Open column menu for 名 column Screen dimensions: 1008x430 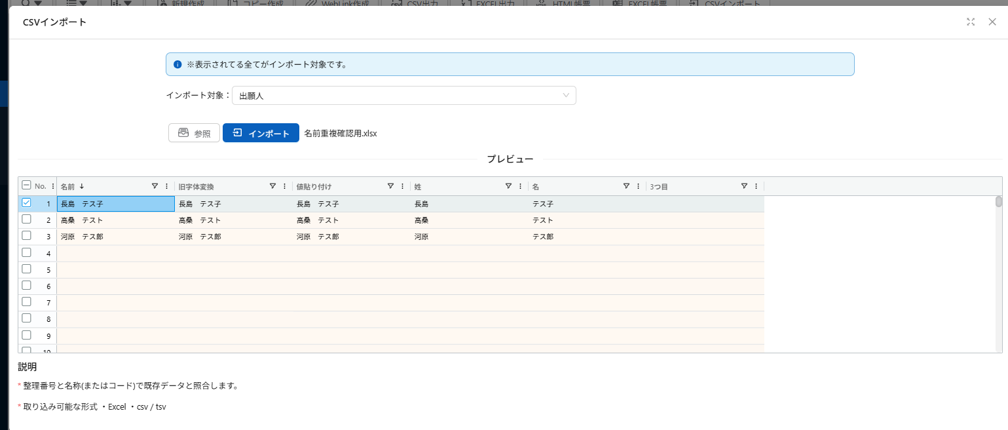click(639, 186)
